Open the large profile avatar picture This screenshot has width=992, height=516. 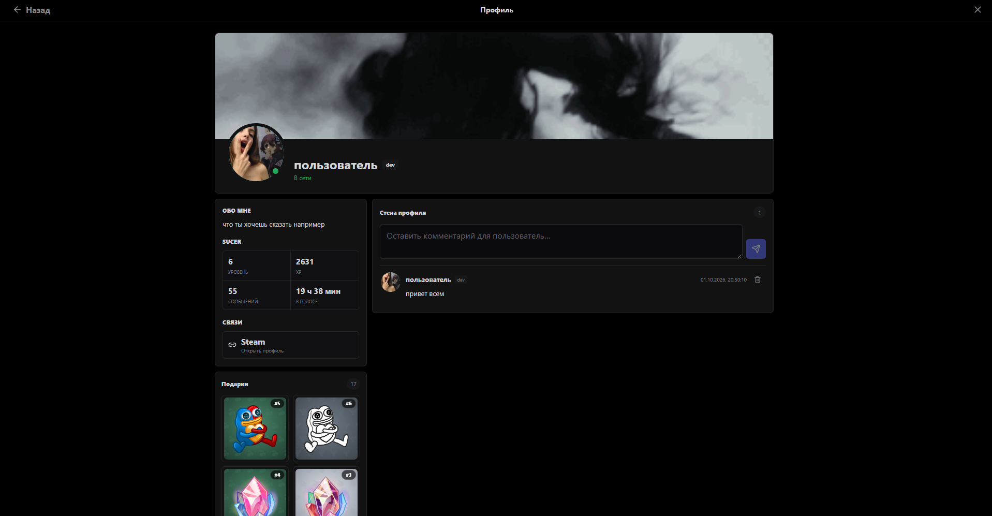click(256, 153)
